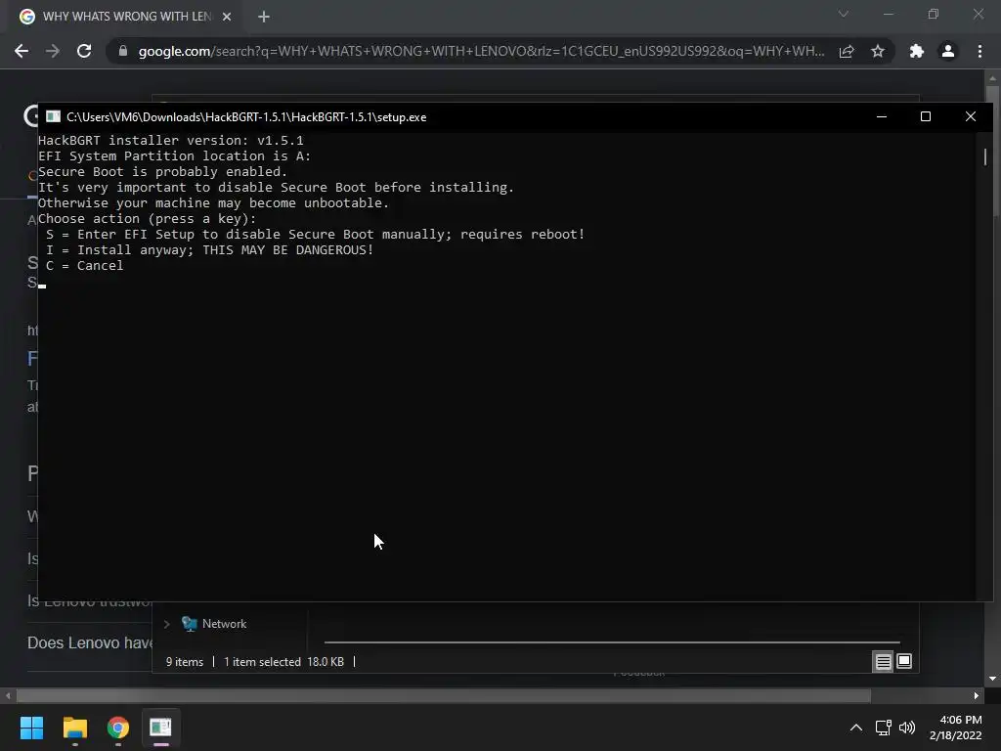
Task: Select the WHY WHATS WRONG WITH LEN tab
Action: (126, 17)
